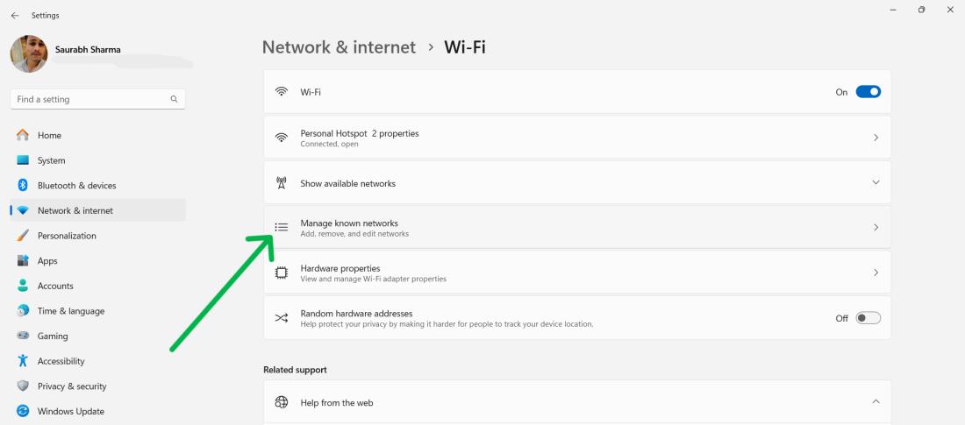Click the Privacy & security shield icon
The image size is (965, 425).
pos(23,386)
